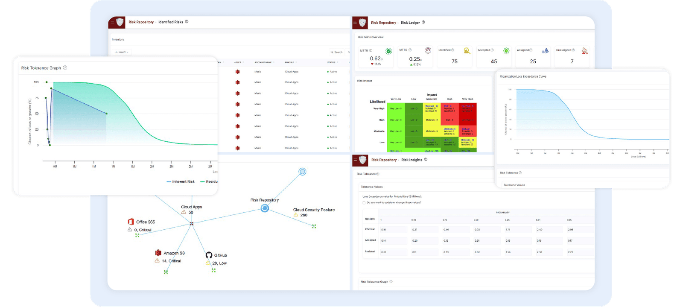The height and width of the screenshot is (307, 683).
Task: Sort by the Account Name column header
Action: (x=263, y=62)
